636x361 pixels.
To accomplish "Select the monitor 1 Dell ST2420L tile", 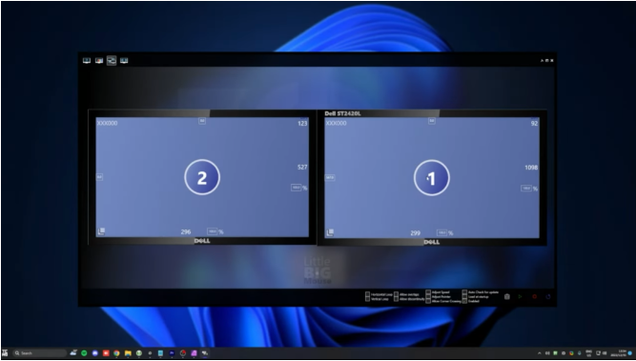I will [432, 178].
